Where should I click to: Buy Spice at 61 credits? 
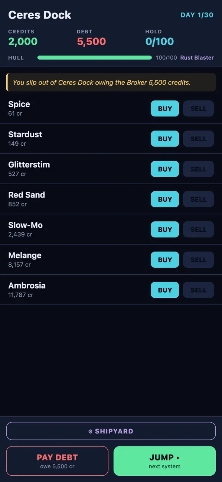tap(165, 109)
